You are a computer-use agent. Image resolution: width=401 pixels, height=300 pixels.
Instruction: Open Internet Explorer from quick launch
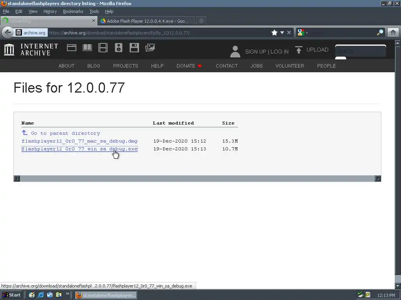tap(41, 295)
